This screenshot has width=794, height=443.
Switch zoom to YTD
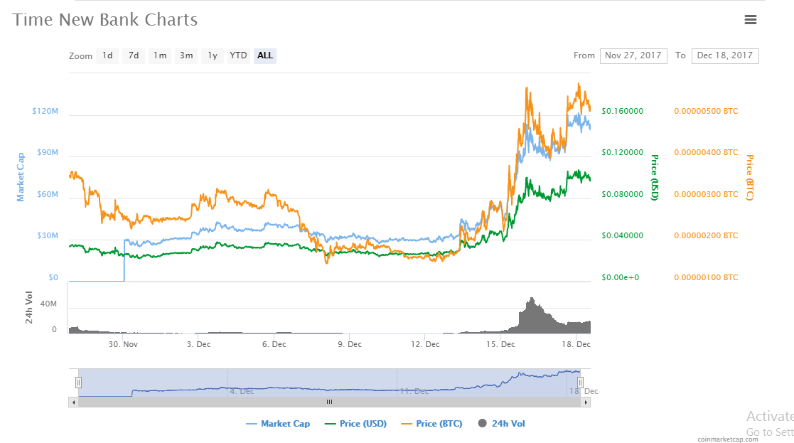coord(238,55)
